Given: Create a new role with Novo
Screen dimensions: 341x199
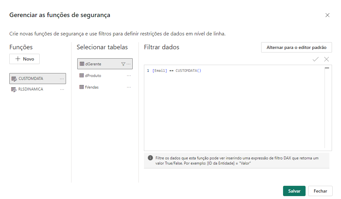Looking at the screenshot, I should [24, 59].
